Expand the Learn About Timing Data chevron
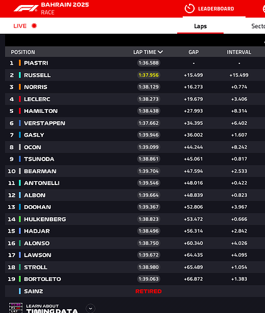Screen dimensions: 265x313 tap(90, 309)
